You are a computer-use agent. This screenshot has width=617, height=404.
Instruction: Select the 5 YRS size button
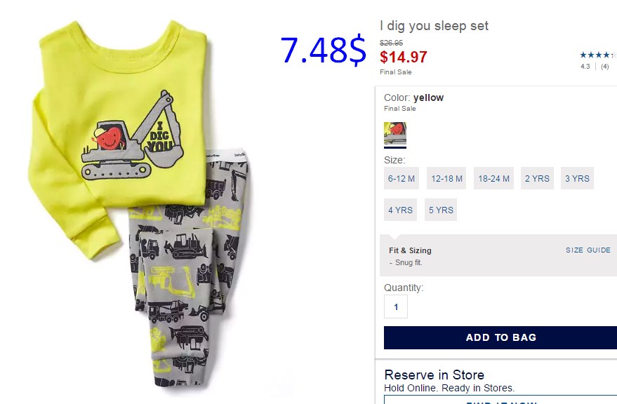pos(441,210)
